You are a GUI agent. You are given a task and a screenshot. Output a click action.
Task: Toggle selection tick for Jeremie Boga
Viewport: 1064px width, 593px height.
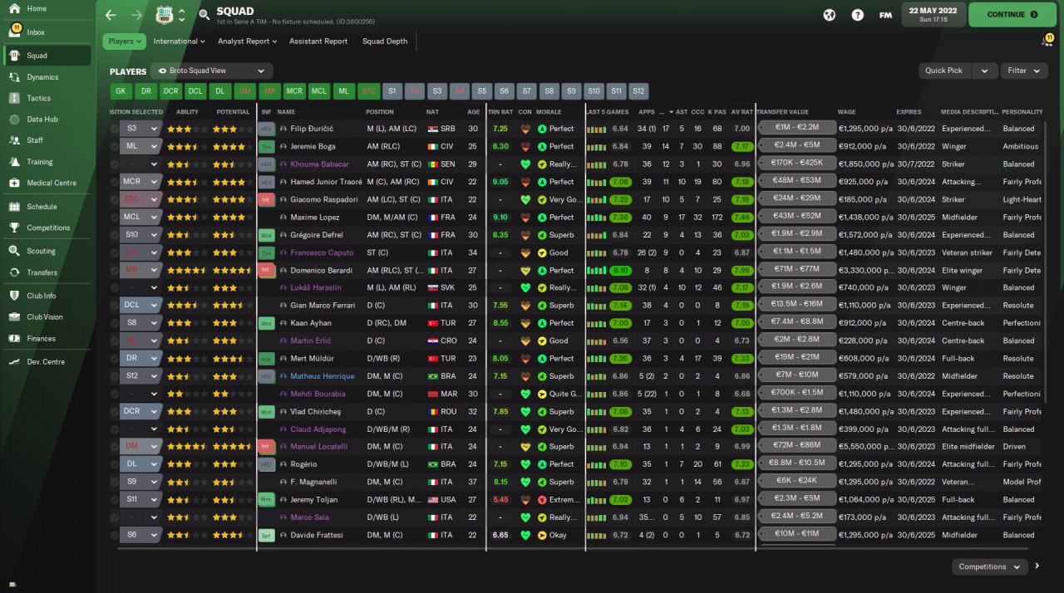click(x=115, y=146)
